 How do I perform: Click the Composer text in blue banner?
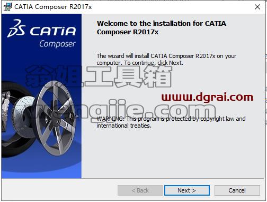coord(57,44)
